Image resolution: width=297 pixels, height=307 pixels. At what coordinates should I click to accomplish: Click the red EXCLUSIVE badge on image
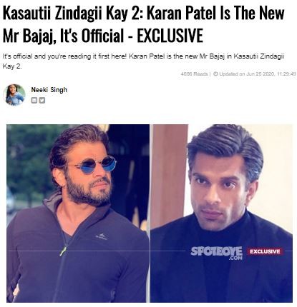click(265, 251)
